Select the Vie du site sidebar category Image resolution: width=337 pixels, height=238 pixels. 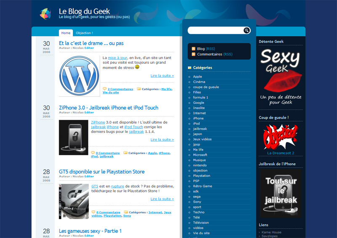click(x=201, y=233)
